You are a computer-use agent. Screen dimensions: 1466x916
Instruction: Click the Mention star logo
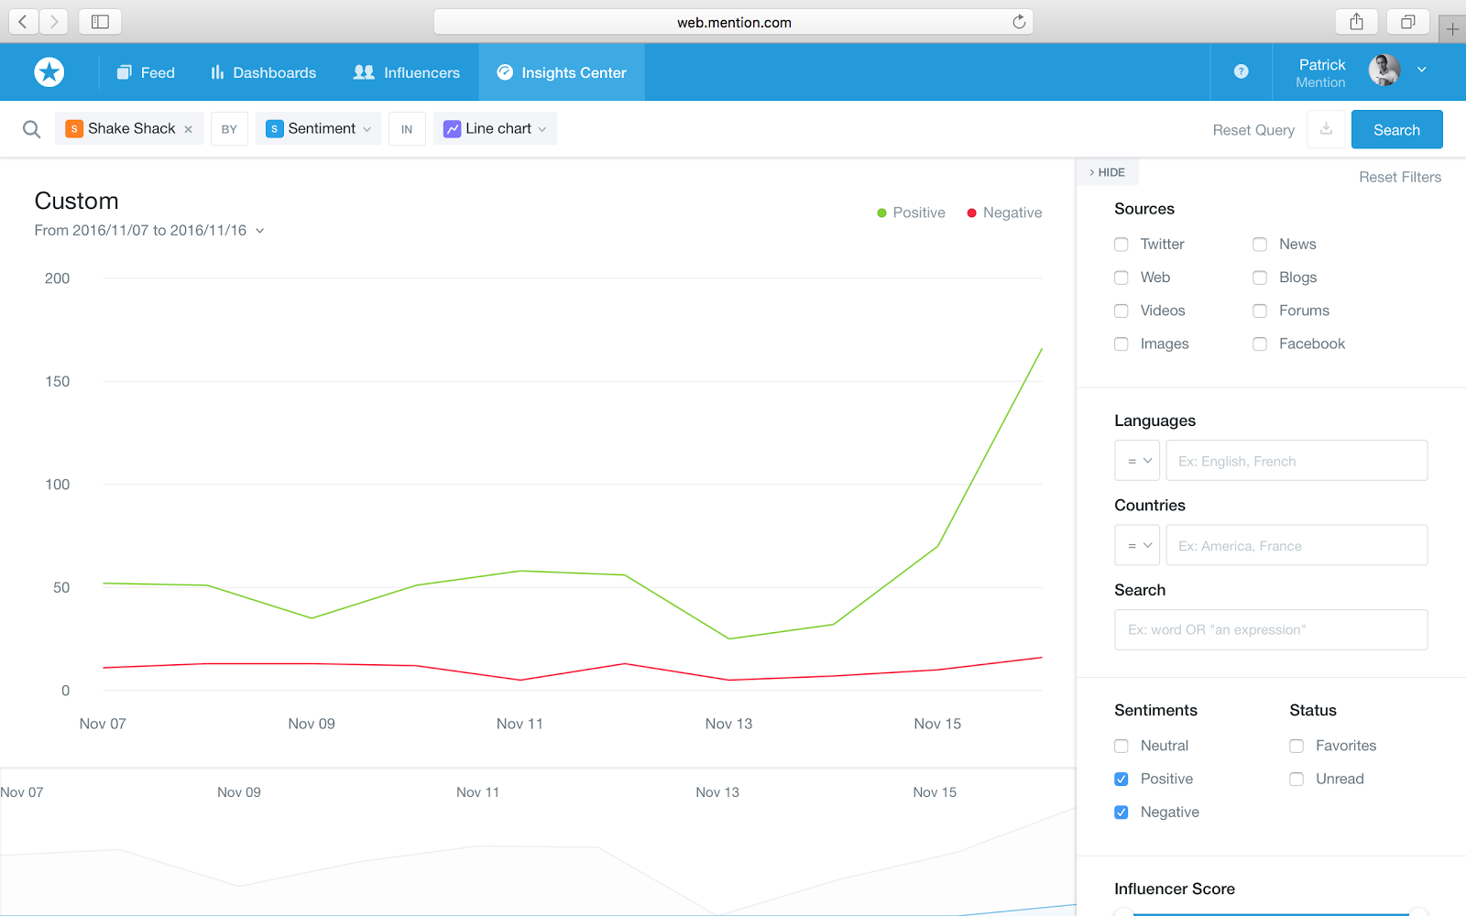(x=49, y=71)
